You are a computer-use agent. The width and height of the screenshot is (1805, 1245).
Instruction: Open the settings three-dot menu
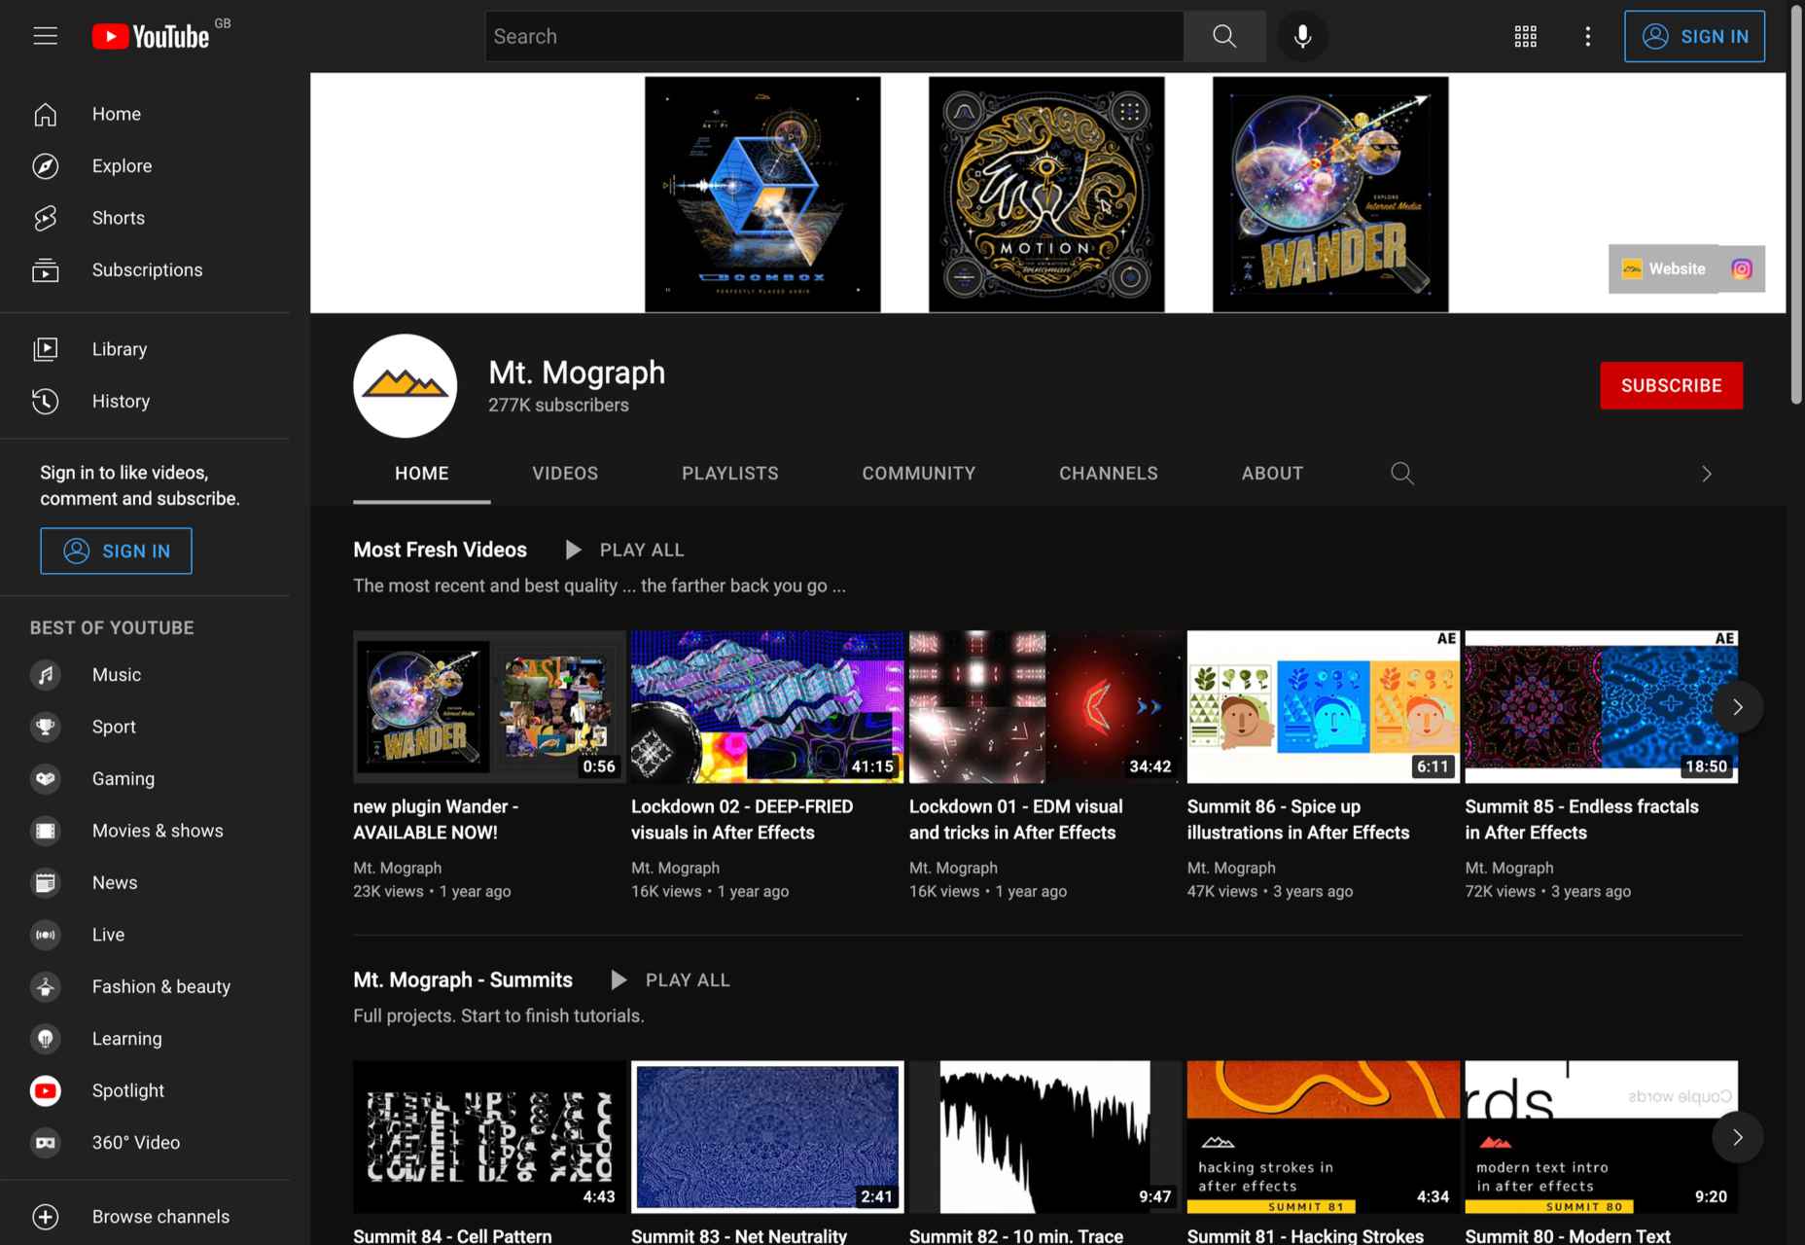[1588, 36]
